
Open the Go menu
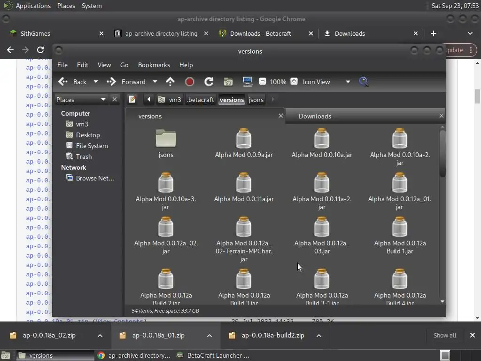tap(124, 65)
